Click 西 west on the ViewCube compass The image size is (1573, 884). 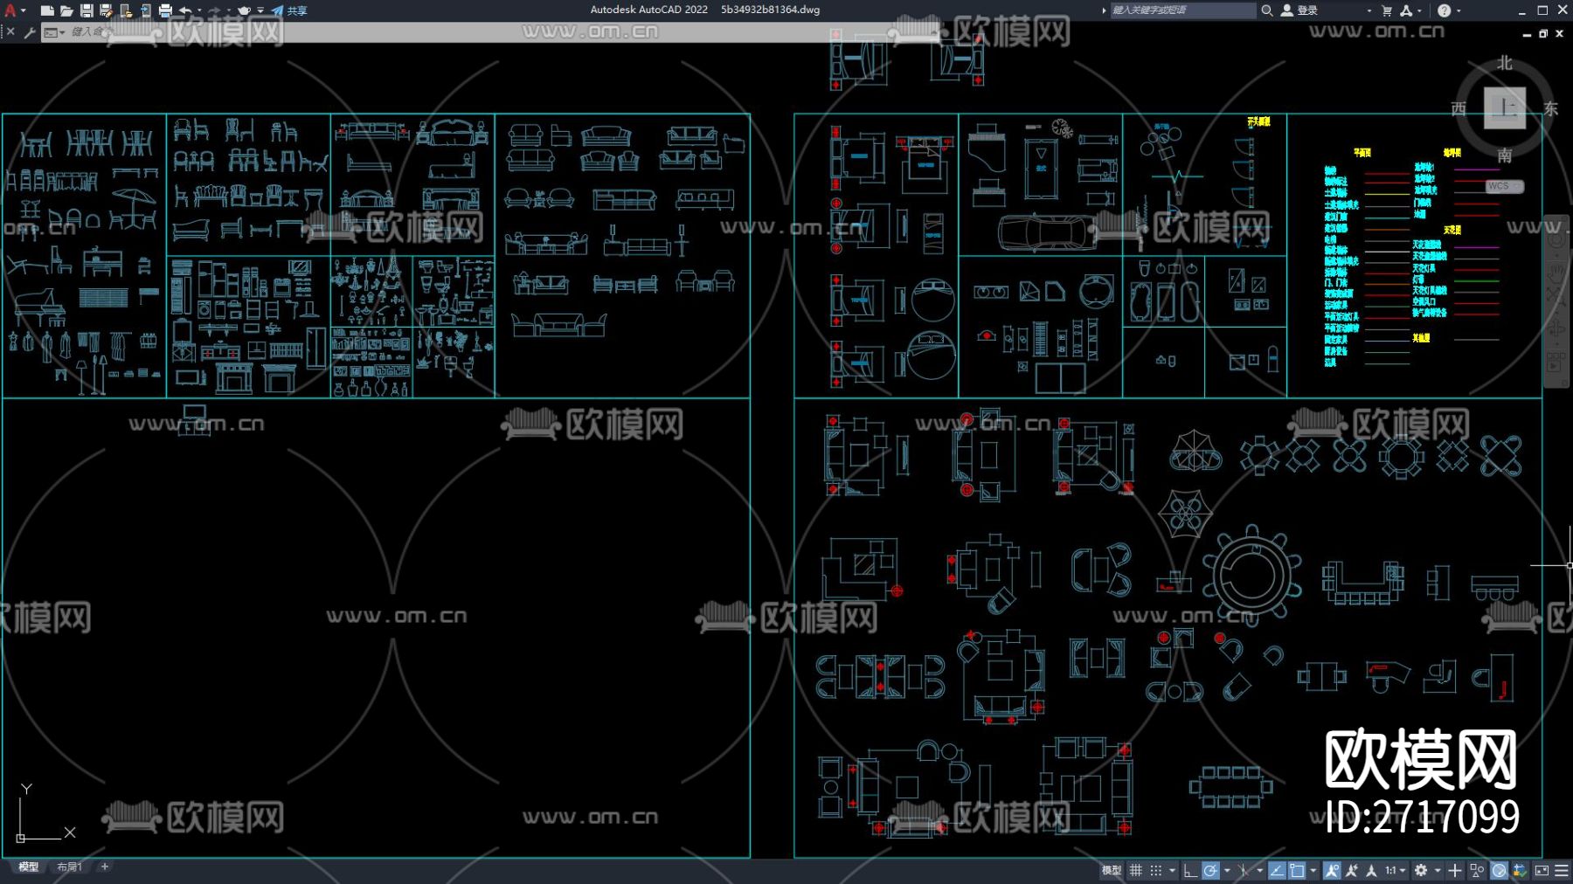click(1459, 108)
